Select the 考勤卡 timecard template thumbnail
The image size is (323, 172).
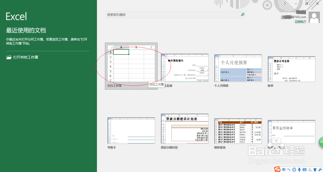(131, 131)
